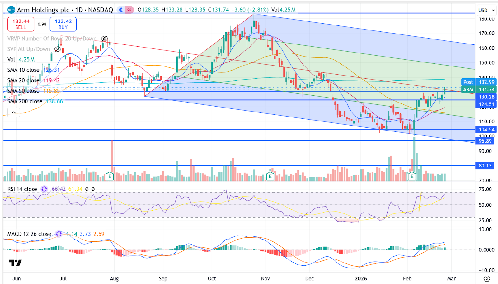Click the Mar label on time axis
Viewport: 498px width, 284px height.
[x=452, y=278]
